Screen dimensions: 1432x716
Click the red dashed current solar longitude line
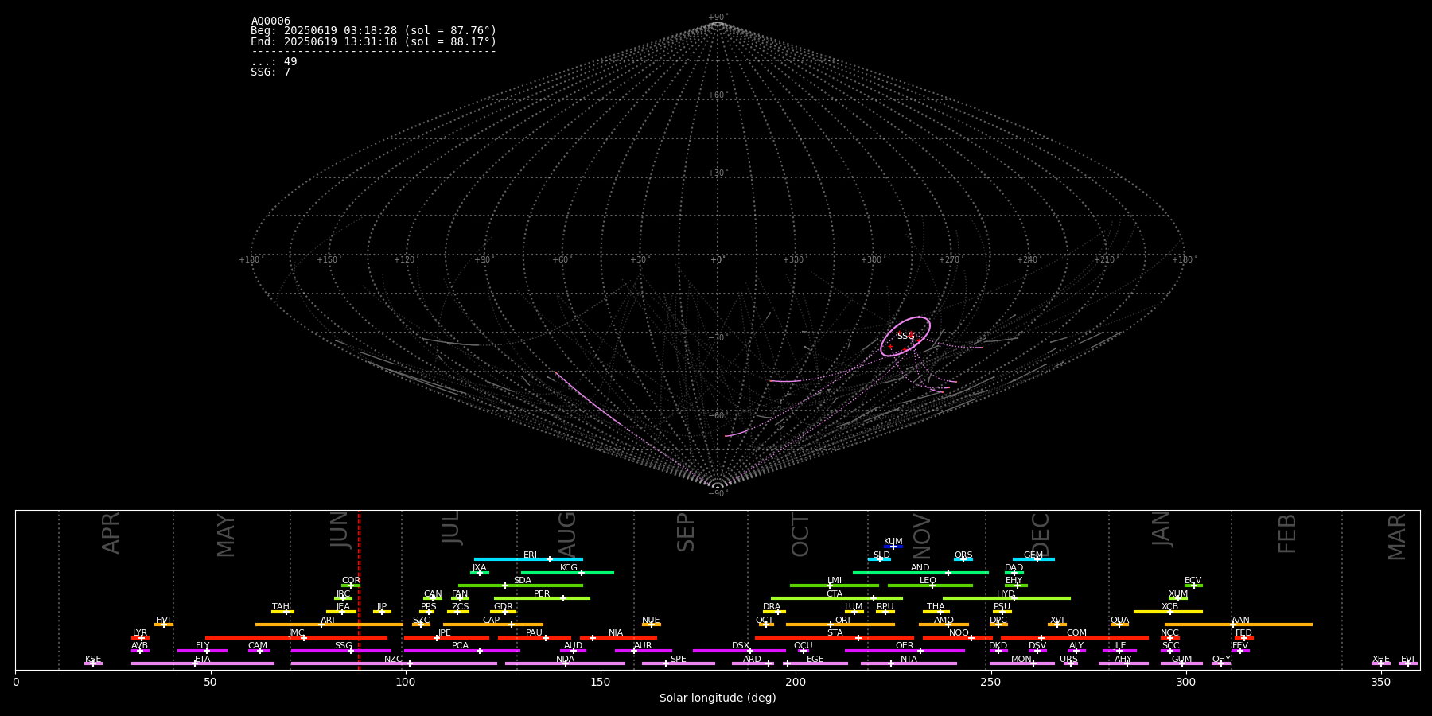[x=359, y=590]
